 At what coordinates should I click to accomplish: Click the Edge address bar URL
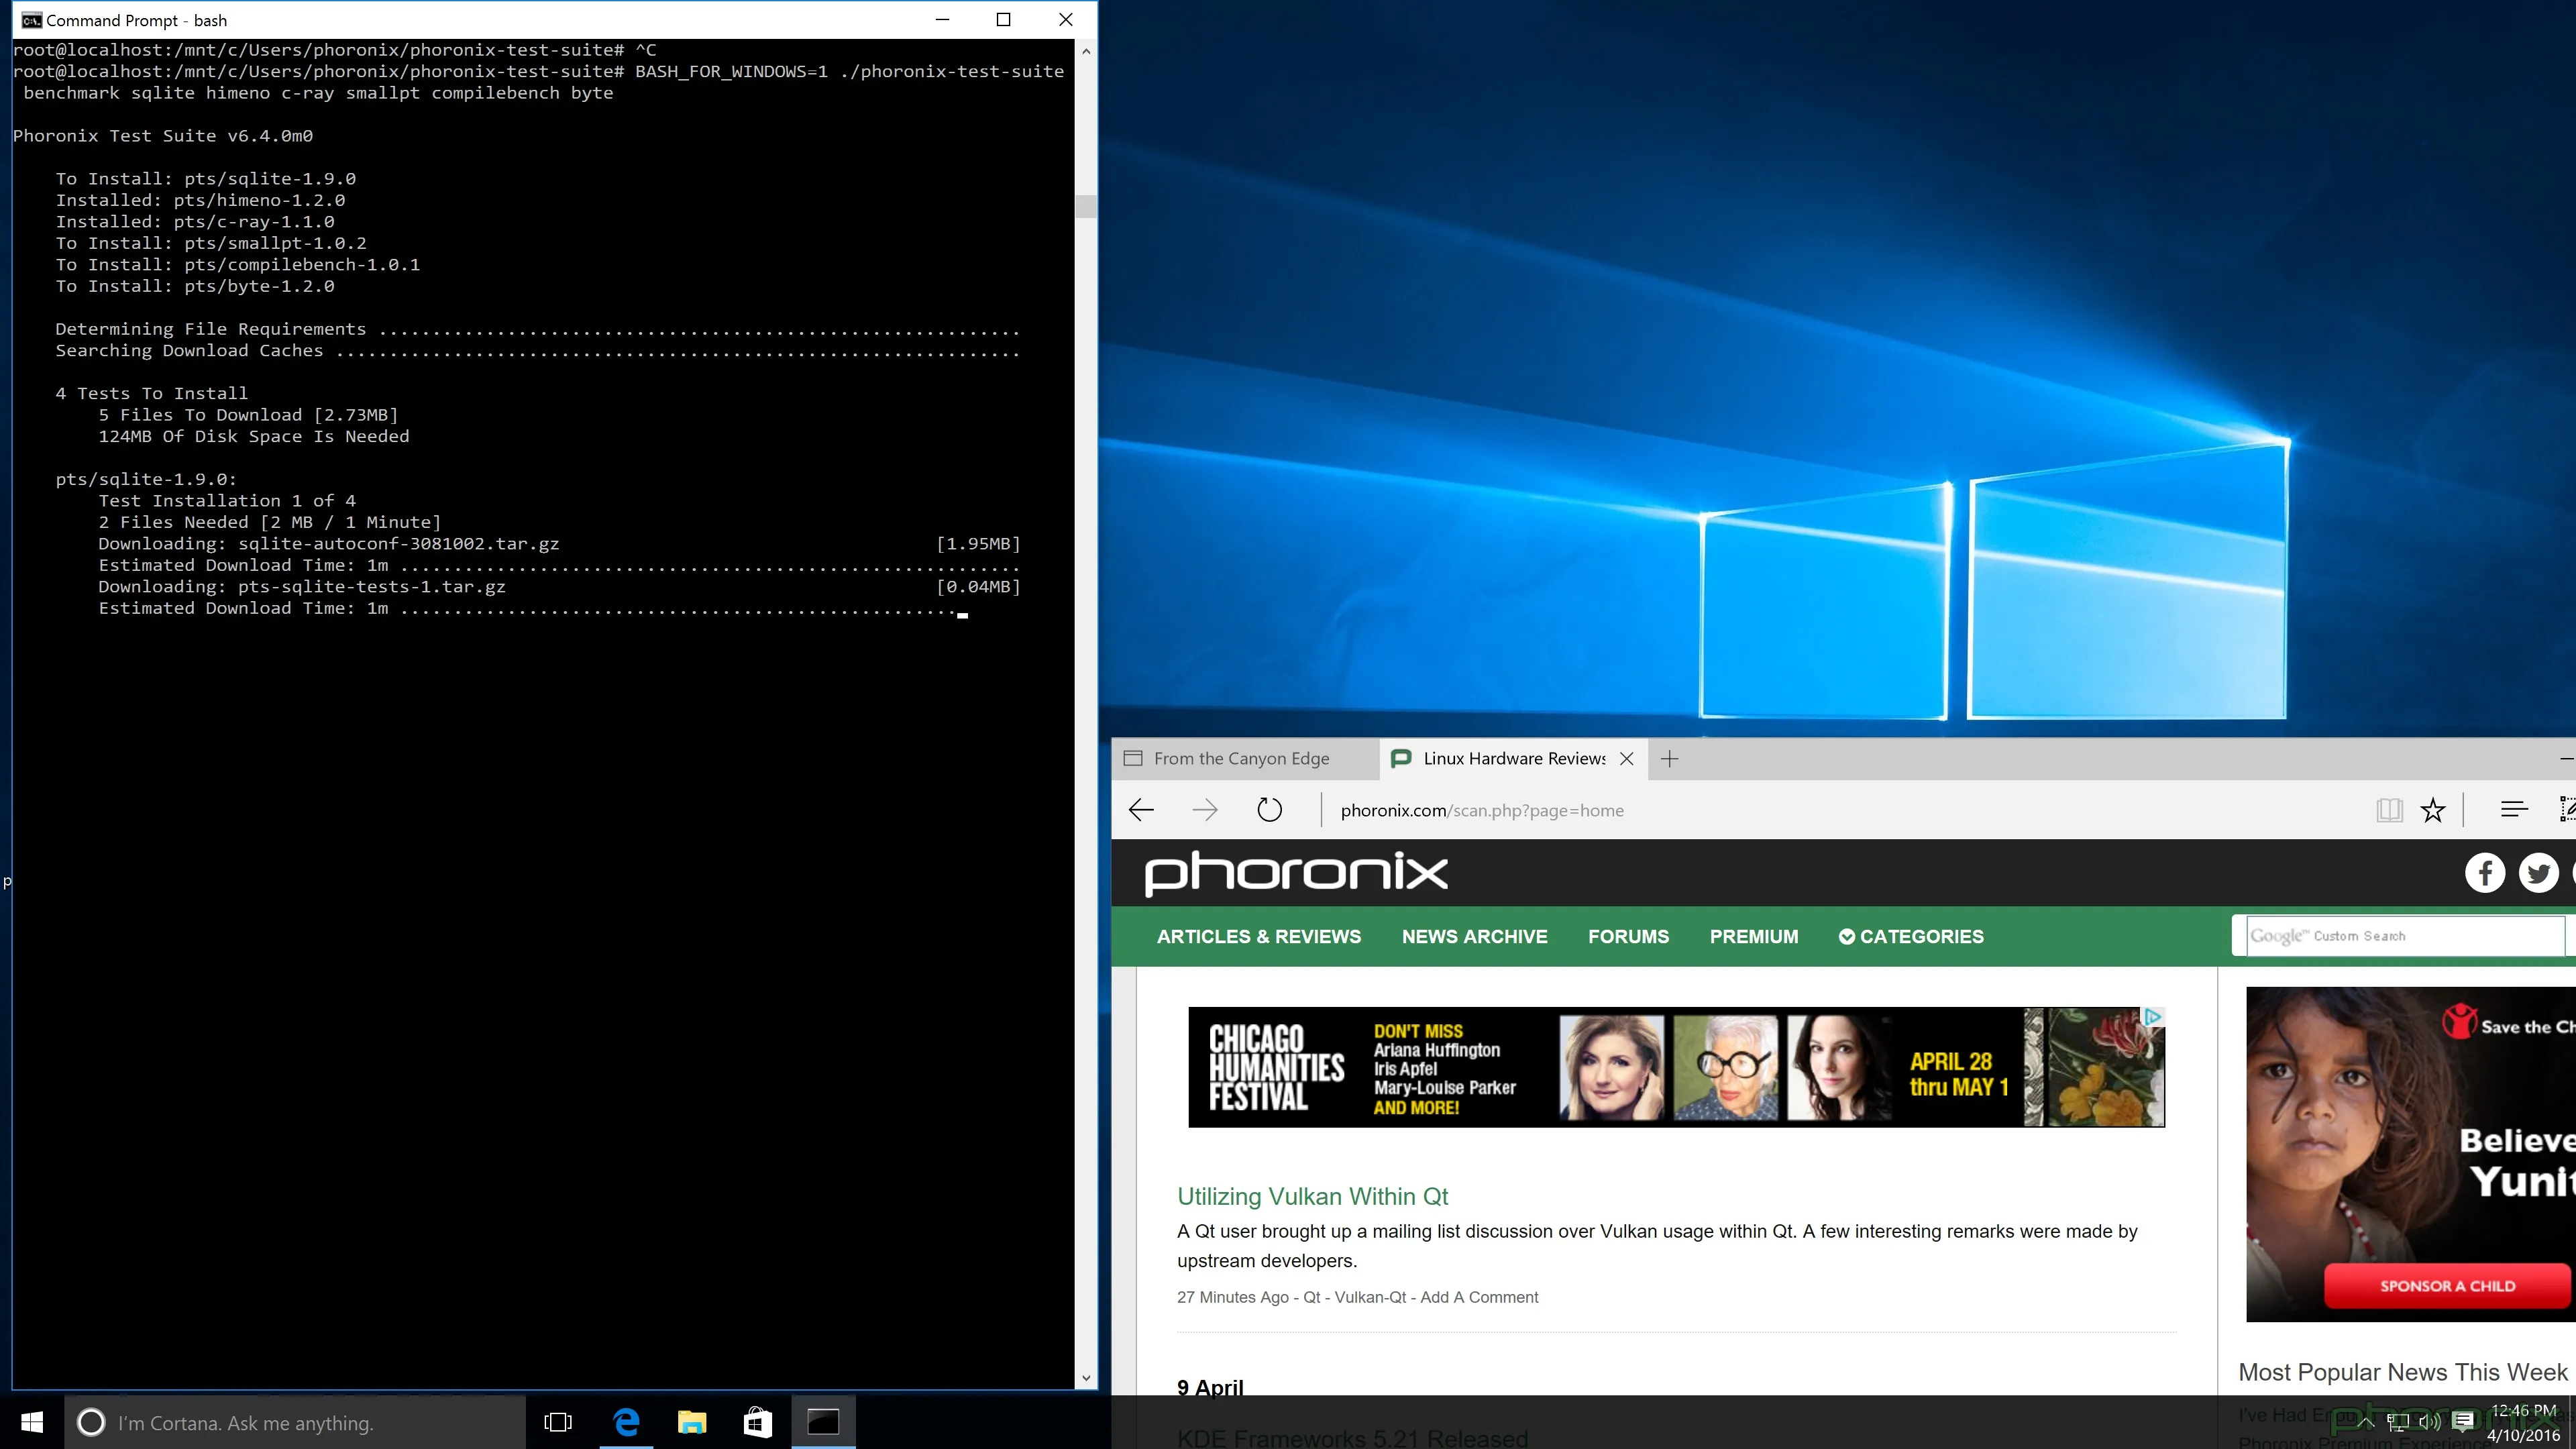(1482, 811)
